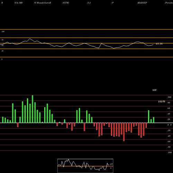Click the -40 label on the MR axis
Image resolution: width=173 pixels, height=173 pixels.
(x=169, y=136)
